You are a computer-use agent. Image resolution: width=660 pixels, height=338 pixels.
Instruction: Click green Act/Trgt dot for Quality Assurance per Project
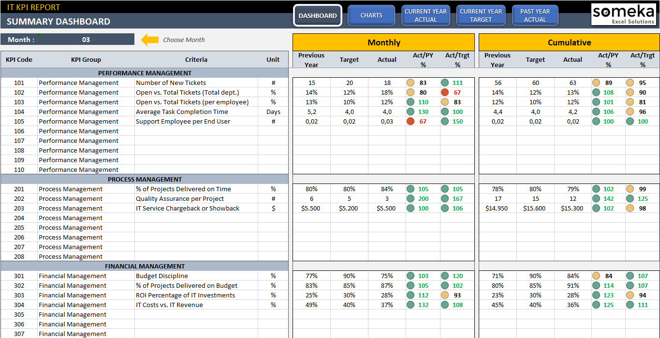[x=446, y=198]
